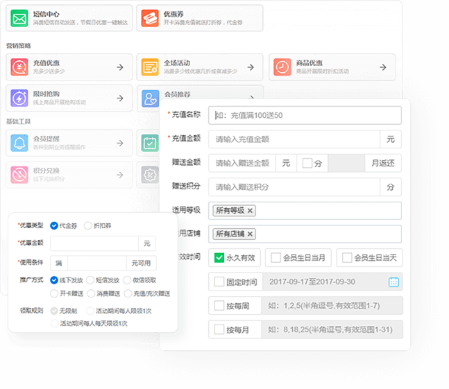Image resolution: width=449 pixels, height=389 pixels.
Task: Remove the 所有店铺 tag
Action: point(250,234)
